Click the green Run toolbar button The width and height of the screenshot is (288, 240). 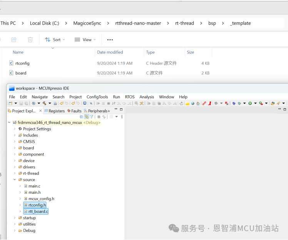(250, 103)
